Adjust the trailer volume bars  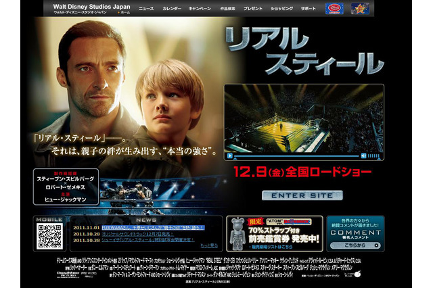point(373,156)
